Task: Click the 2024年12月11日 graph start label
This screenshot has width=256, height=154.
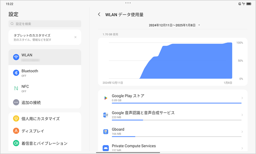Action: [113, 83]
